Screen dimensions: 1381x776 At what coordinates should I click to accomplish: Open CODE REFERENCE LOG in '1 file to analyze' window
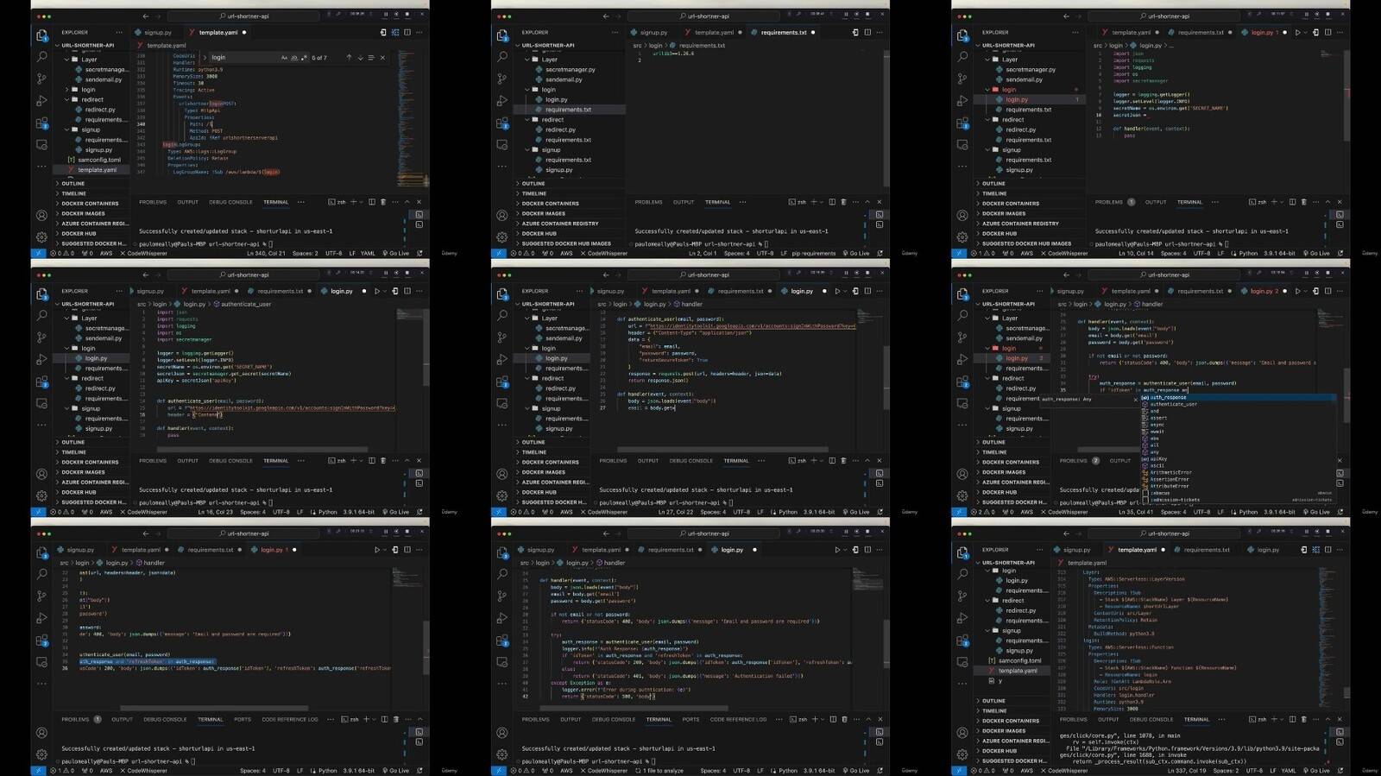(x=738, y=719)
